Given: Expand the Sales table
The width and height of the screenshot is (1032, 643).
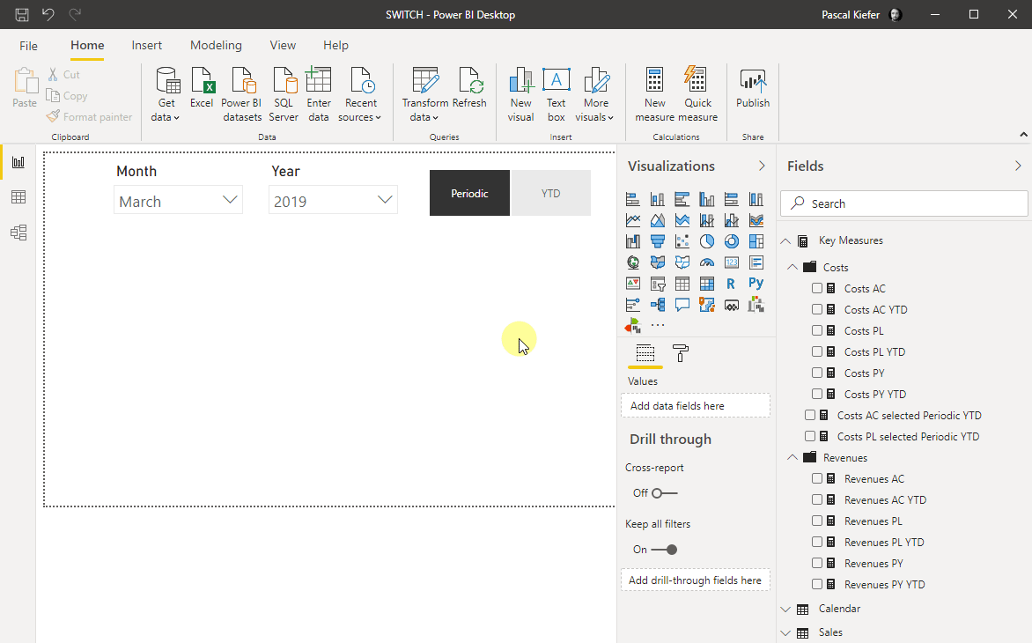Looking at the screenshot, I should coord(785,633).
